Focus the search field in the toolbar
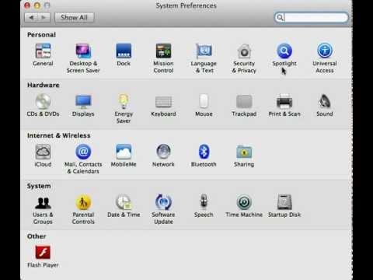The height and width of the screenshot is (280, 373). (311, 17)
